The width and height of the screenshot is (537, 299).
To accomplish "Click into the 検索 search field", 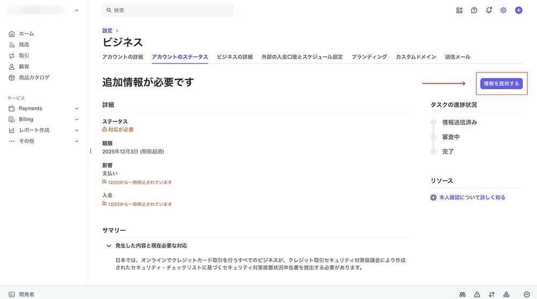I will tap(168, 10).
